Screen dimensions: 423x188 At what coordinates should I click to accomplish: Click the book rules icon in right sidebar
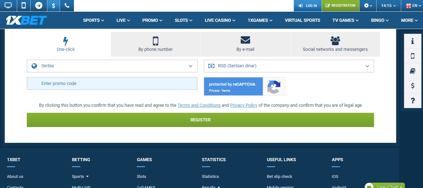click(413, 71)
